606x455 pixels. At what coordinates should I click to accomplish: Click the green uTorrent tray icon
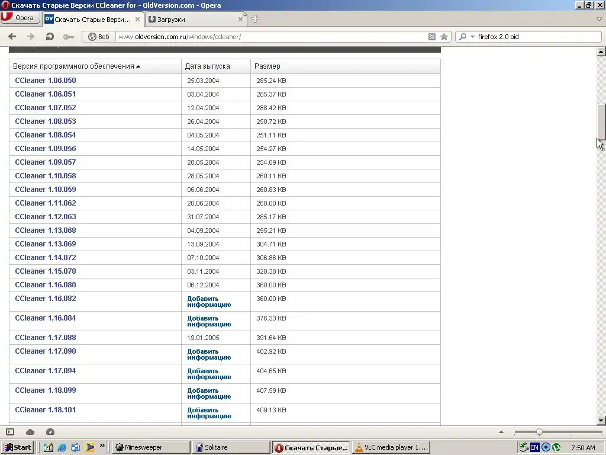556,447
